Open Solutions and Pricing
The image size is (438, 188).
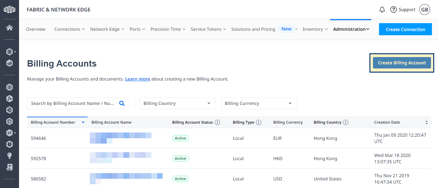point(253,29)
